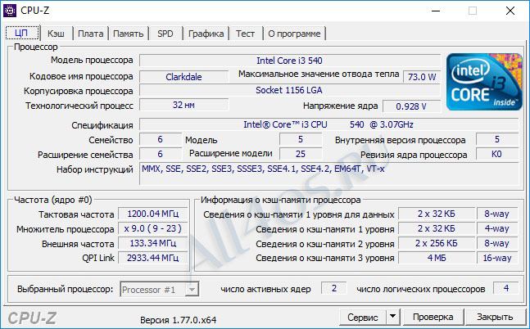Click the 73.0 W heat value
Viewport: 530px width, 329px height.
422,77
